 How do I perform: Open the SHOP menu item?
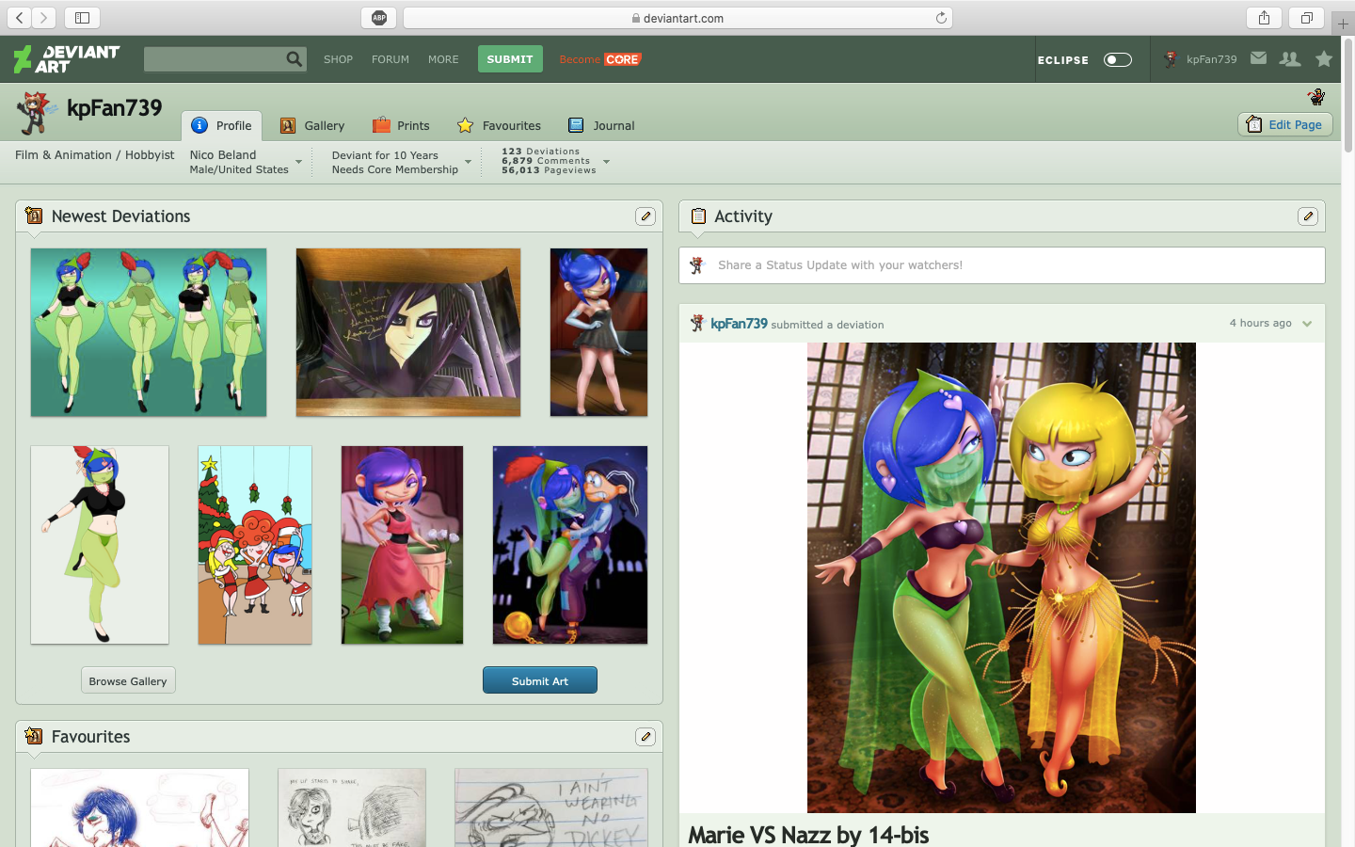[x=338, y=59]
